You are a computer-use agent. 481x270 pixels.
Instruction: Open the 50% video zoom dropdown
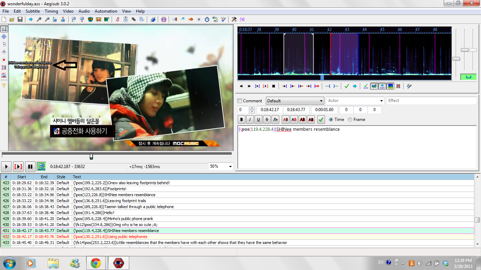click(x=221, y=166)
